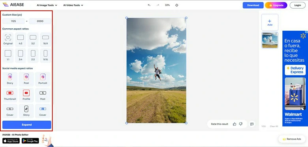The height and width of the screenshot is (147, 308).
Task: Open the App Store download badge
Action: [11, 141]
